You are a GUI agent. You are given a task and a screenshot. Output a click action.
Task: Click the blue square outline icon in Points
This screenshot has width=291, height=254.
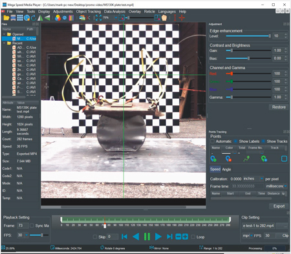point(284,159)
